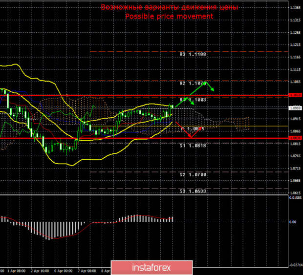This screenshot has width=303, height=275.
Task: Click the last green candlestick on the chart
Action: [x=172, y=107]
